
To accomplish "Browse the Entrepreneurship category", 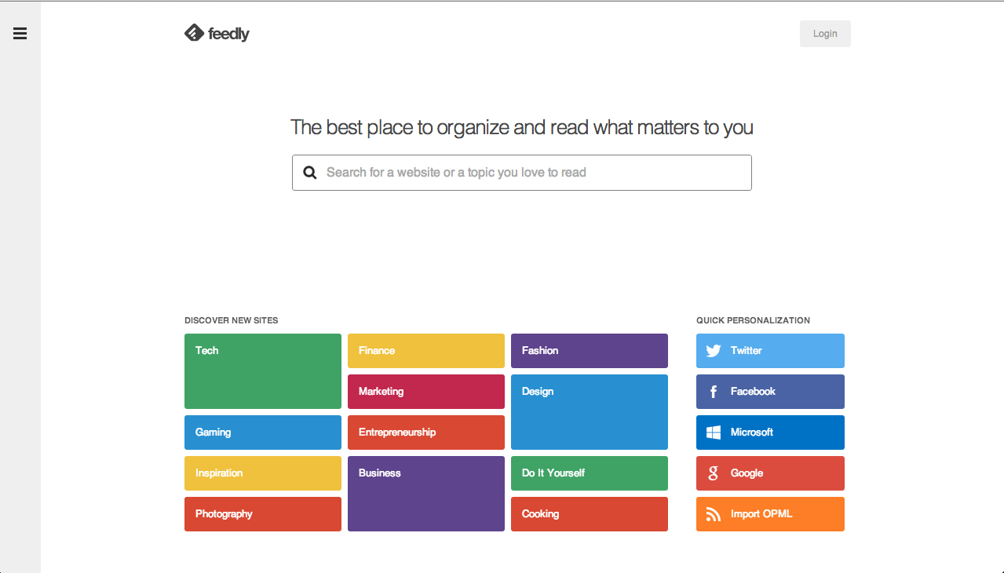I will tap(425, 432).
